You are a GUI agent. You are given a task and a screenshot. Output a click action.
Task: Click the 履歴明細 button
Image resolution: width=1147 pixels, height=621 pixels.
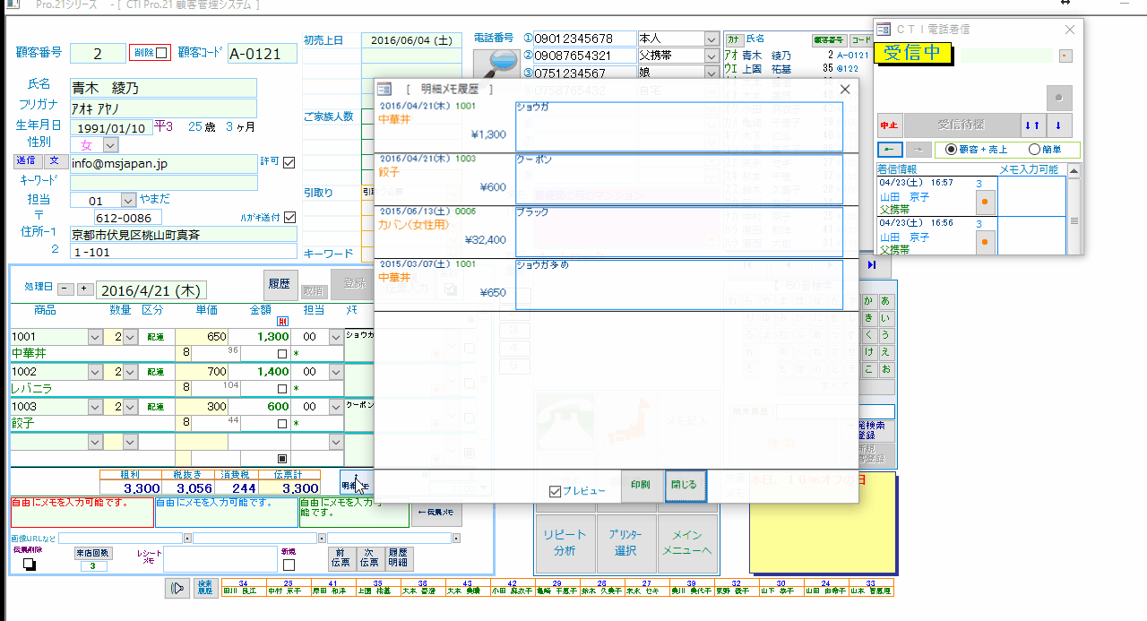(x=398, y=557)
